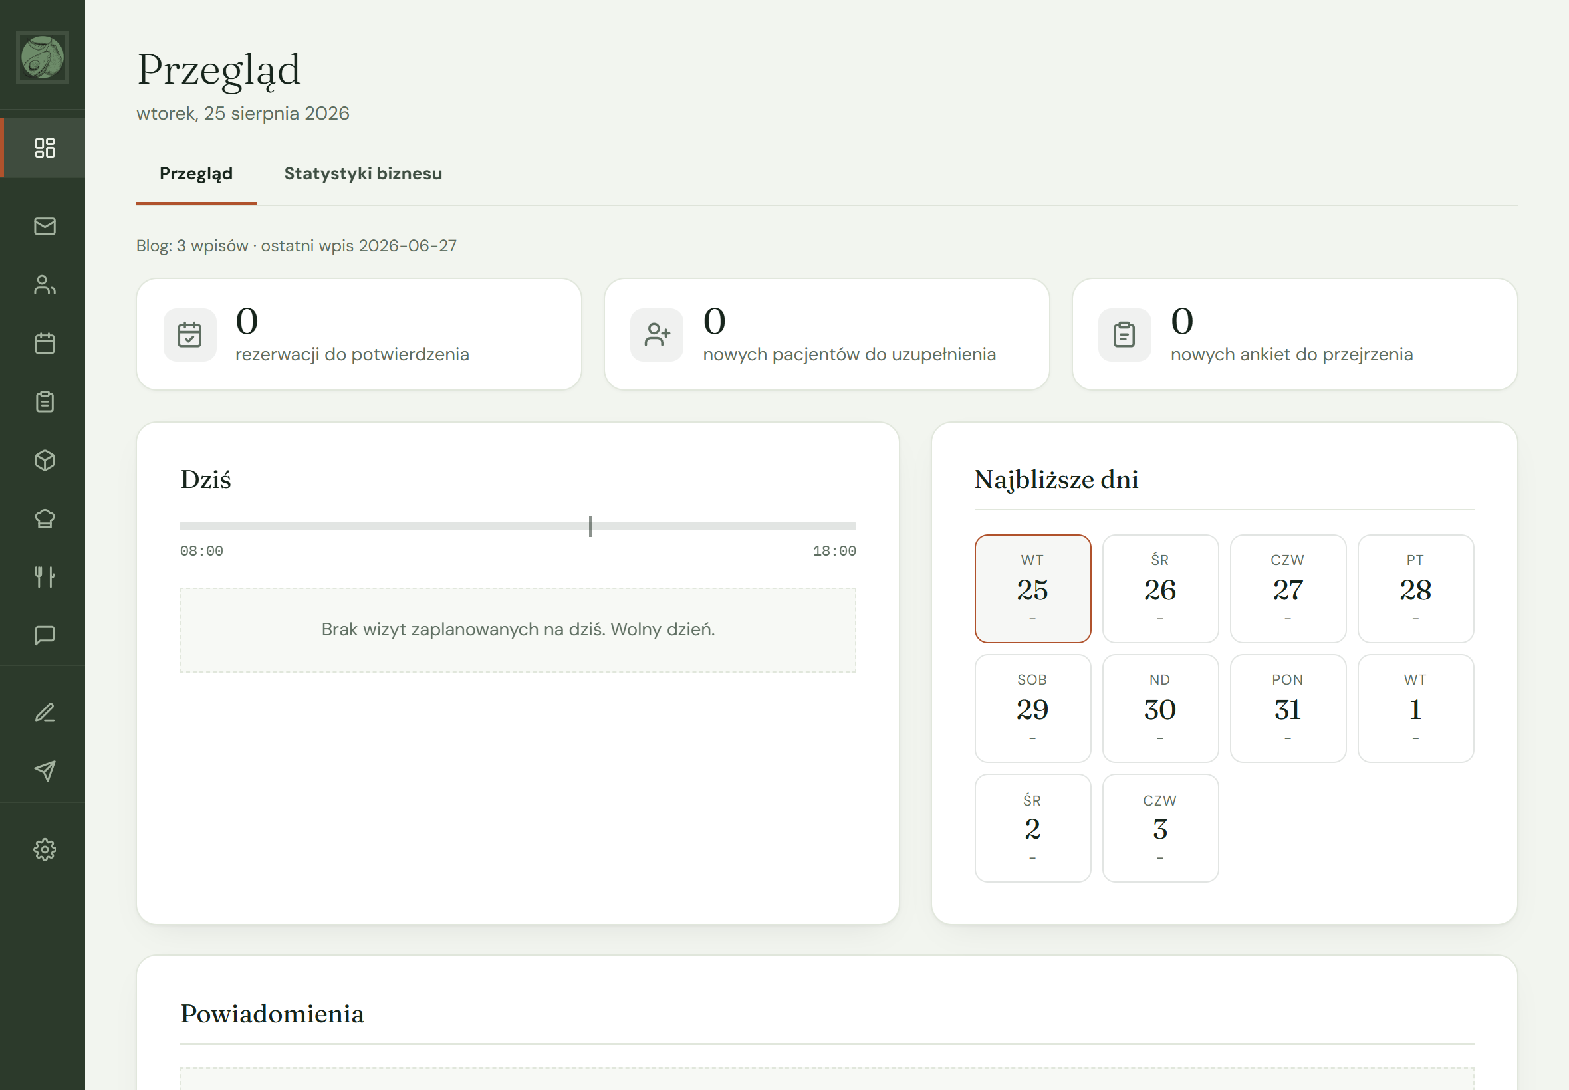
Task: Click the clipboard icon in new surveys card
Action: 1124,335
